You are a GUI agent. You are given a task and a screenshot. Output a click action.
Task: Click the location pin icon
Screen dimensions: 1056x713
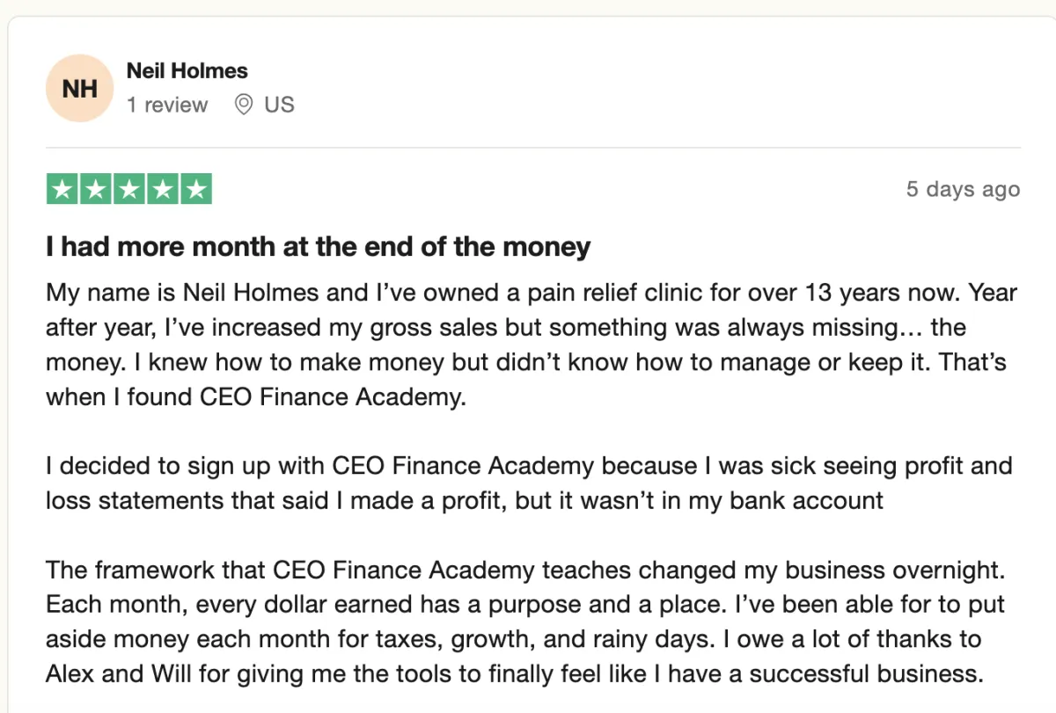(x=244, y=105)
